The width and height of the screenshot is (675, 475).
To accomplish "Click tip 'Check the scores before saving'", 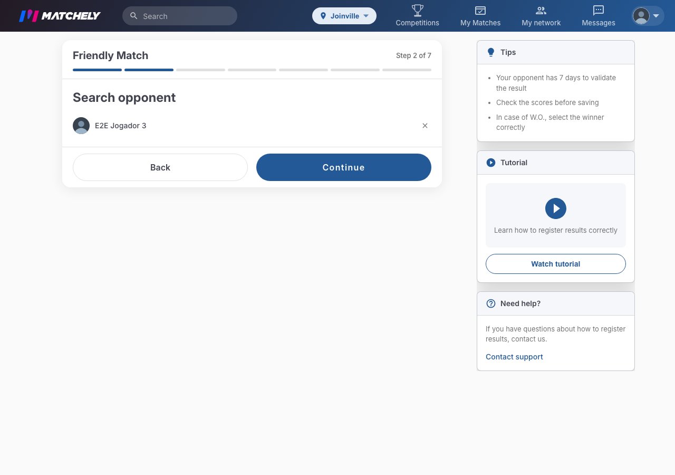I will pyautogui.click(x=547, y=102).
